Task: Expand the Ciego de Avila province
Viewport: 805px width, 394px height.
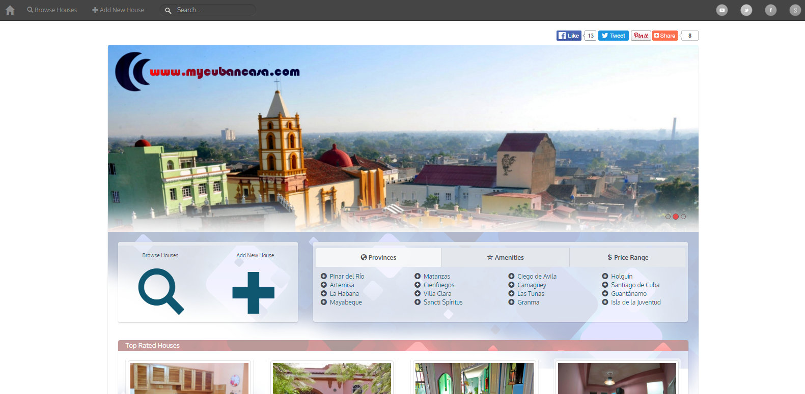Action: (532, 277)
